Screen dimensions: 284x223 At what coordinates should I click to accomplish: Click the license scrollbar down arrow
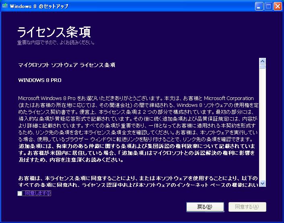pyautogui.click(x=262, y=183)
